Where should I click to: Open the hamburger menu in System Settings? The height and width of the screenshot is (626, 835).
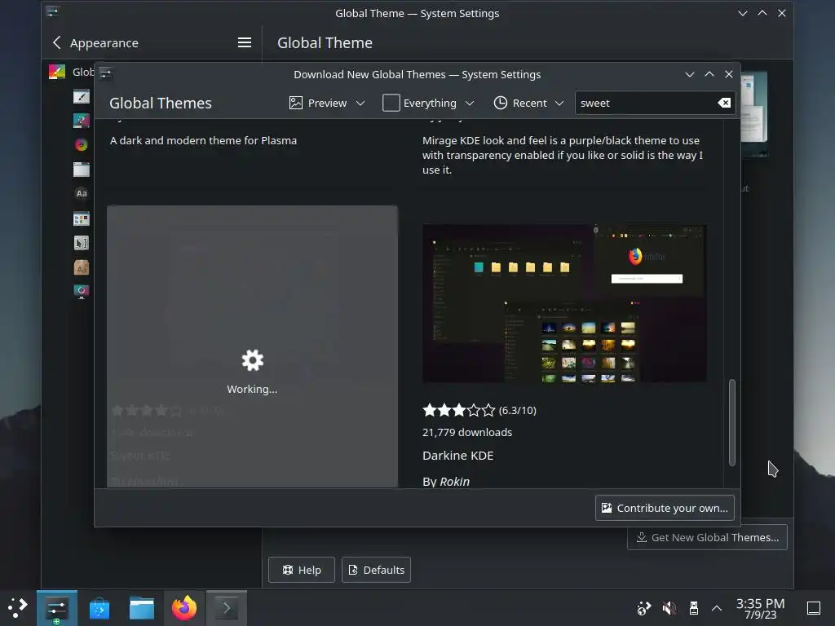[x=245, y=42]
